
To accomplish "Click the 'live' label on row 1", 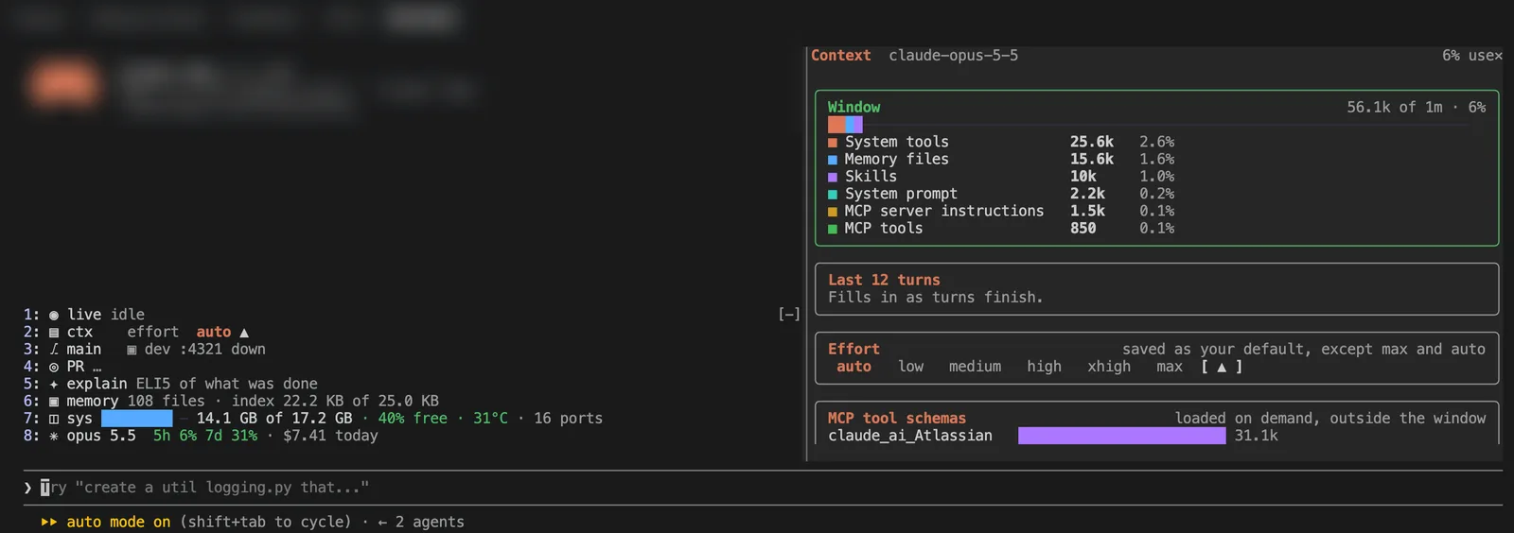I will pyautogui.click(x=84, y=315).
